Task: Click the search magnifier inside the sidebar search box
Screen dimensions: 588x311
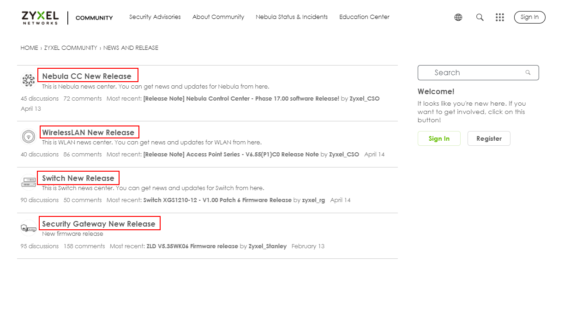Action: pos(528,72)
